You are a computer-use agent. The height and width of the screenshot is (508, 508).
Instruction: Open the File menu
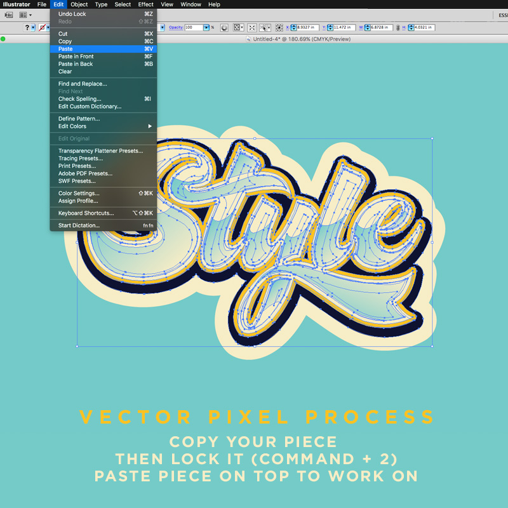click(x=42, y=4)
